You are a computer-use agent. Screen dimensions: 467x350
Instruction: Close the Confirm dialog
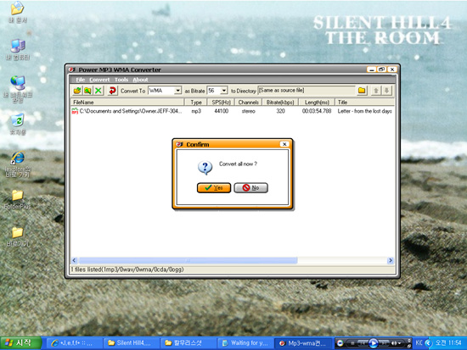pyautogui.click(x=284, y=144)
